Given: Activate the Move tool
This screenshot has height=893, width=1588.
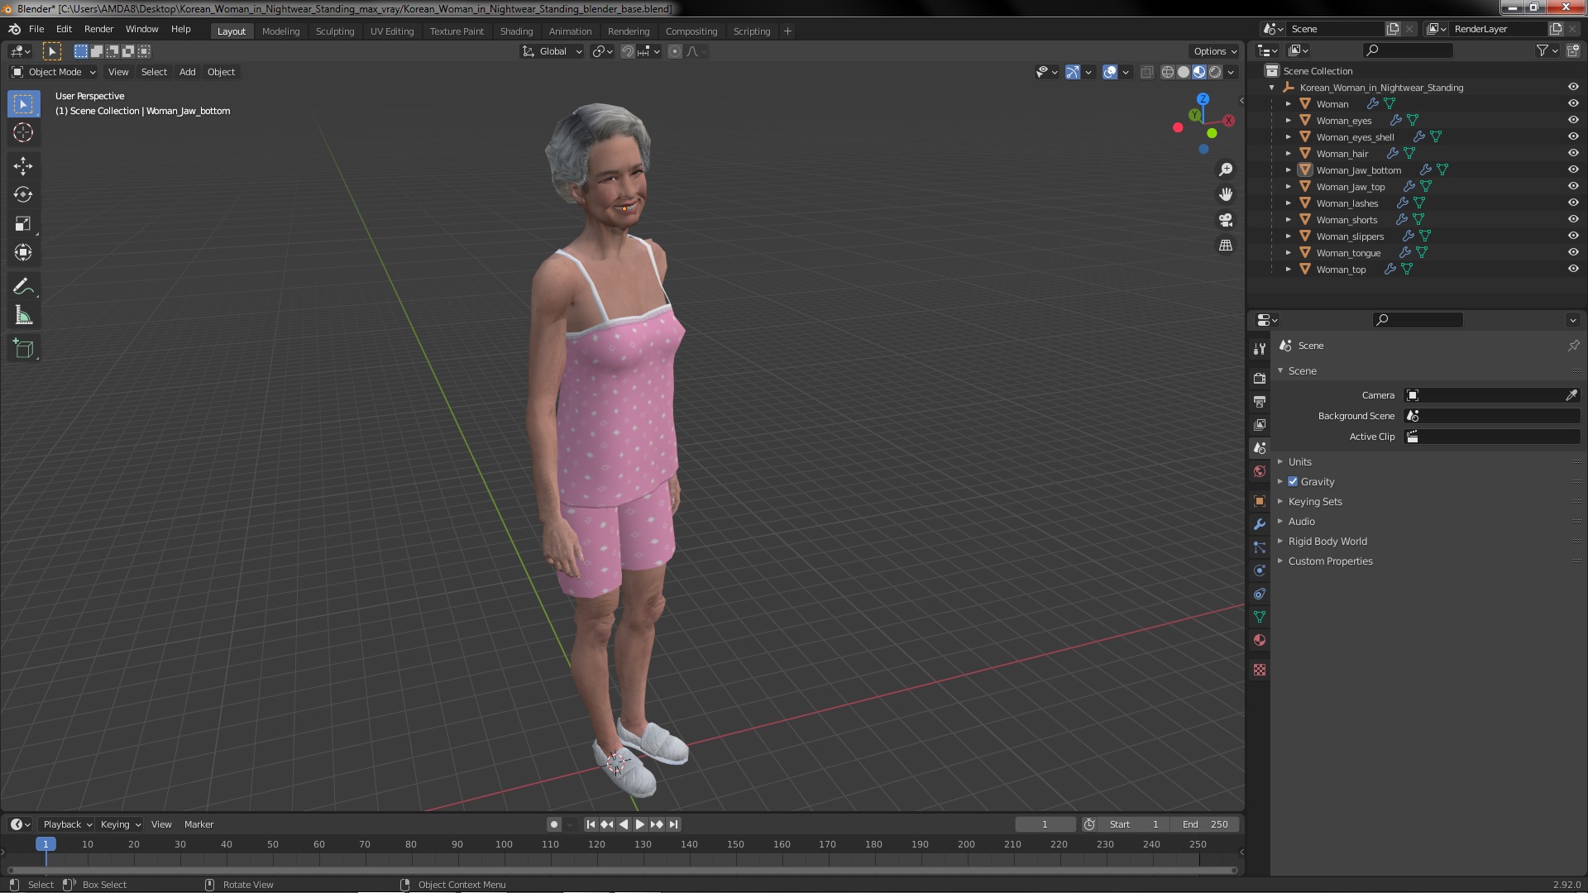Looking at the screenshot, I should [x=23, y=165].
